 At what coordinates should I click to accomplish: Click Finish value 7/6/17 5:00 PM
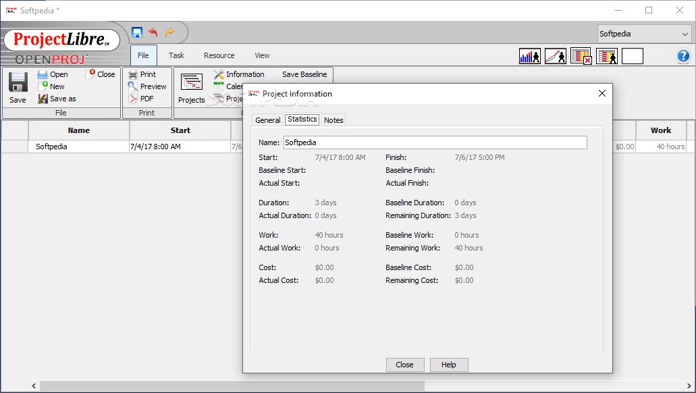[x=479, y=157]
